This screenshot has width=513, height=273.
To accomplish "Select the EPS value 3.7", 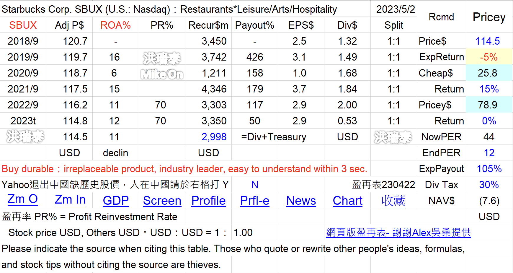I will (x=299, y=89).
